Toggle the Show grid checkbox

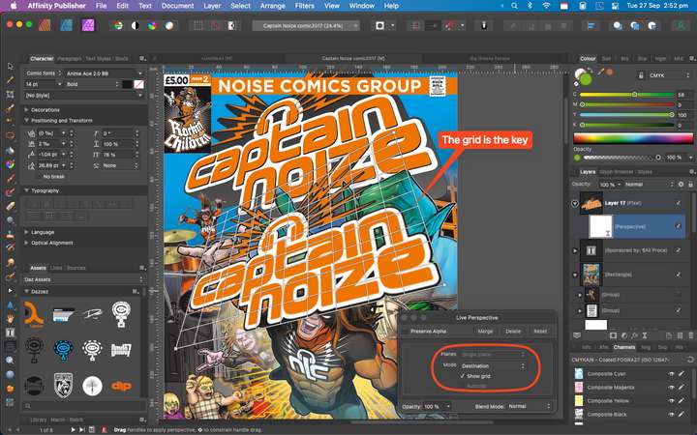pyautogui.click(x=463, y=376)
